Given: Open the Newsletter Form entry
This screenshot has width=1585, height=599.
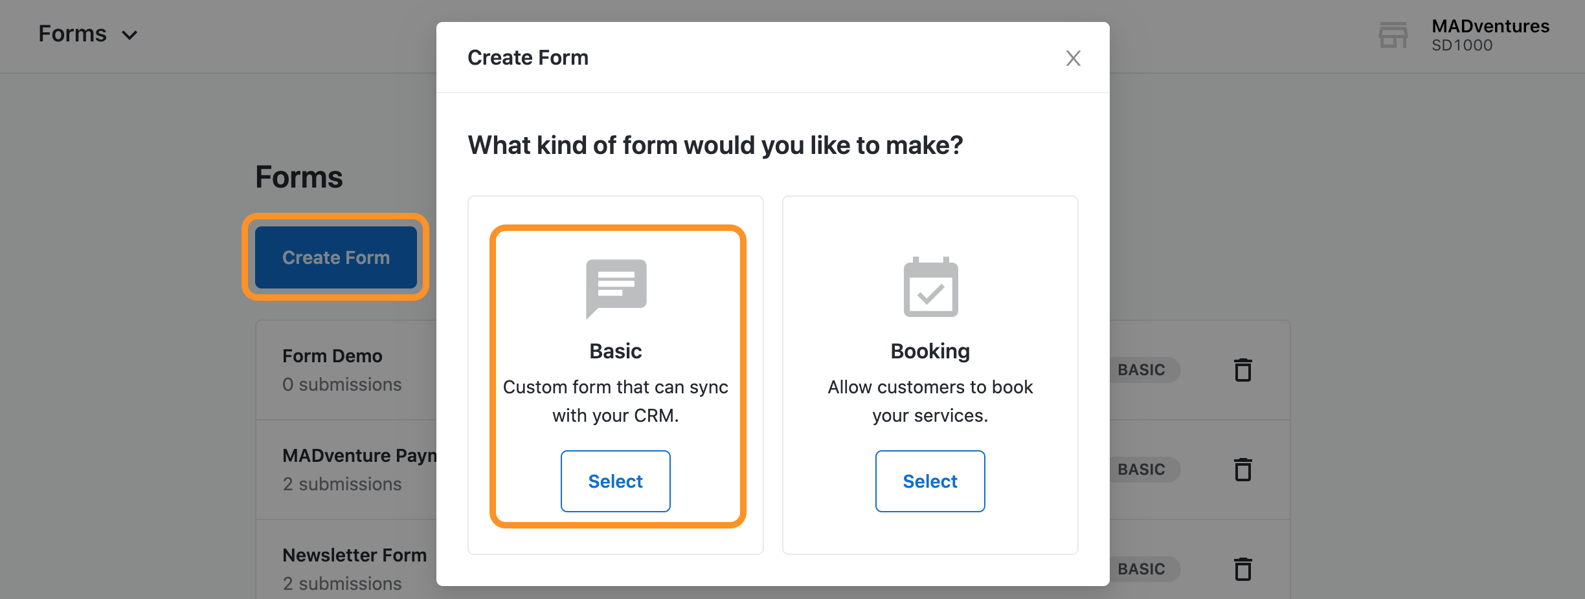Looking at the screenshot, I should (x=354, y=556).
